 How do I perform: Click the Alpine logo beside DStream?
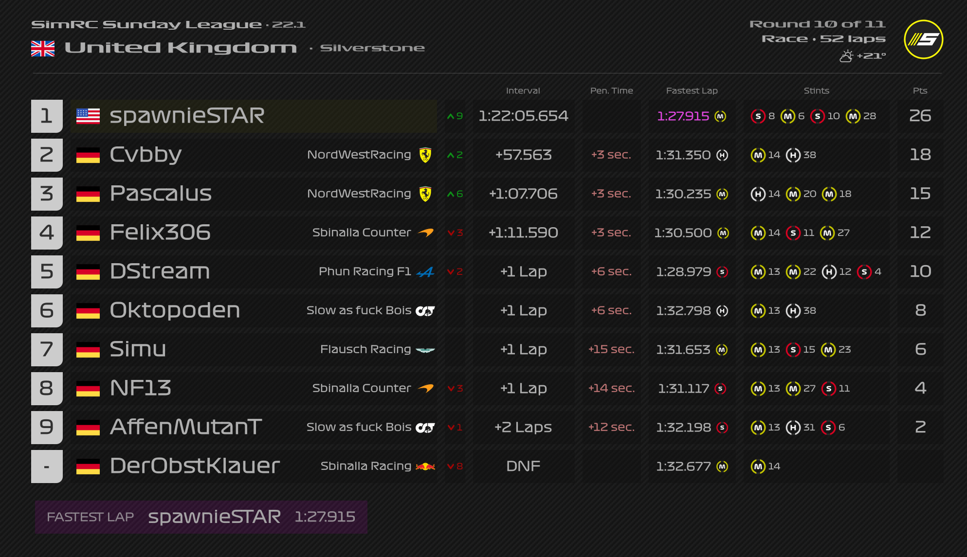click(x=425, y=271)
